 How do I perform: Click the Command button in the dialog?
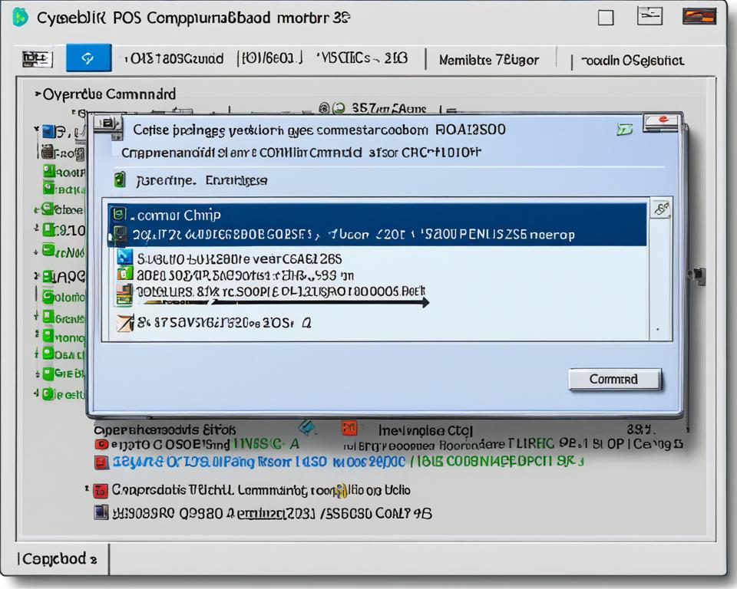point(614,379)
